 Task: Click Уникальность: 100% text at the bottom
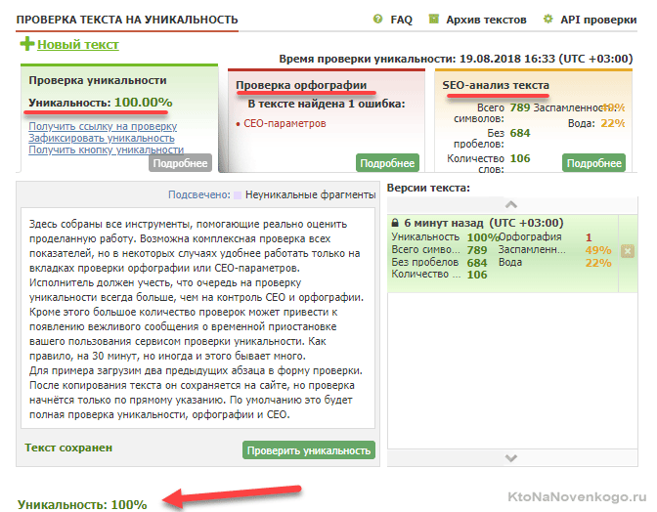[82, 504]
